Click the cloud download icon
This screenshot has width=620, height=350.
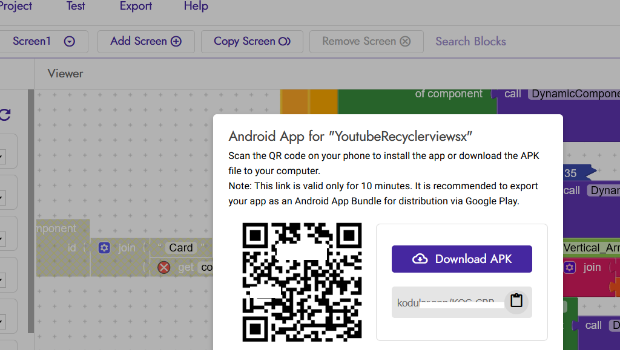coord(420,259)
